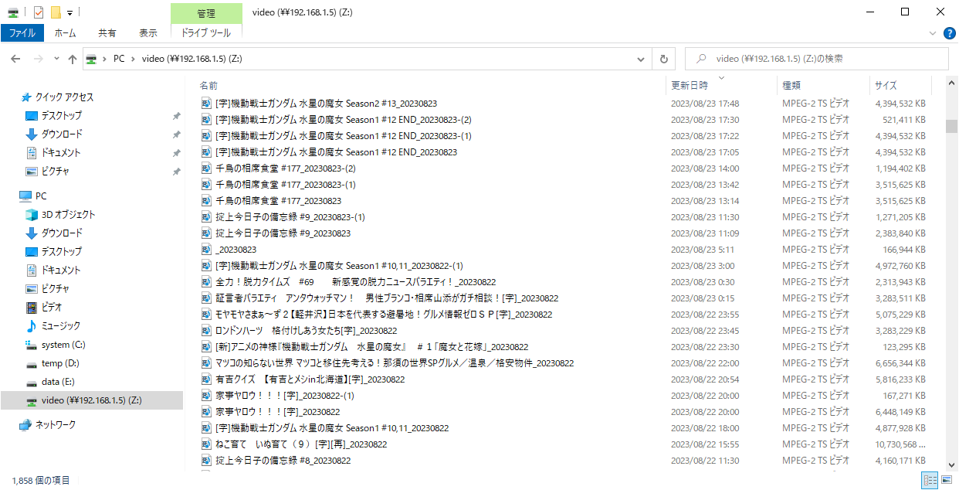This screenshot has width=959, height=490.
Task: Switch to the 表示 ribbon tab
Action: pyautogui.click(x=148, y=32)
